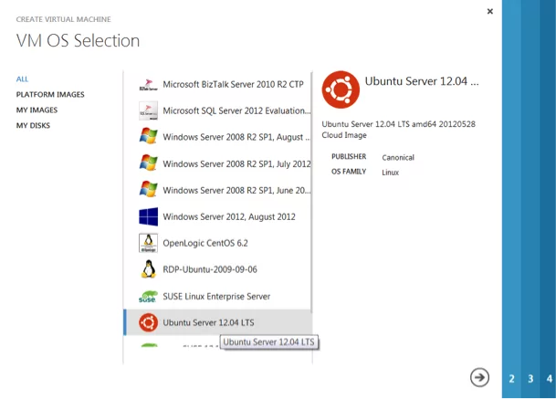The width and height of the screenshot is (556, 399).
Task: Click the SUSE chameleon logo
Action: pos(148,297)
